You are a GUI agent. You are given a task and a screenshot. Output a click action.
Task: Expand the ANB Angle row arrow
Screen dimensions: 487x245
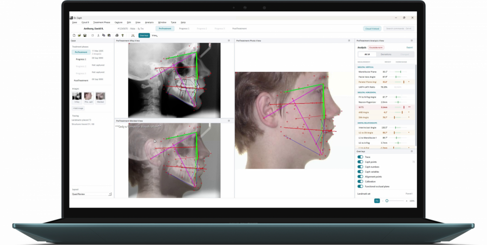point(409,112)
